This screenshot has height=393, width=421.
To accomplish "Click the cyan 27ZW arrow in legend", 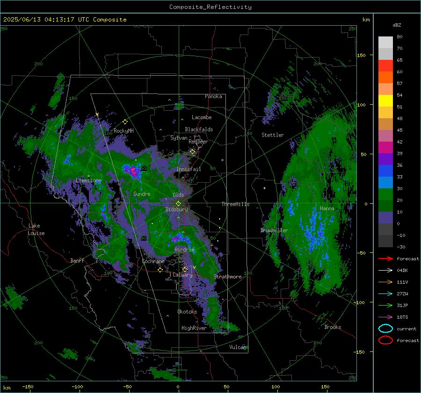I will click(385, 294).
